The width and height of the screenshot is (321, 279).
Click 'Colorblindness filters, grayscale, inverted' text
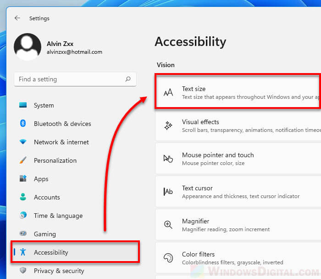click(232, 262)
